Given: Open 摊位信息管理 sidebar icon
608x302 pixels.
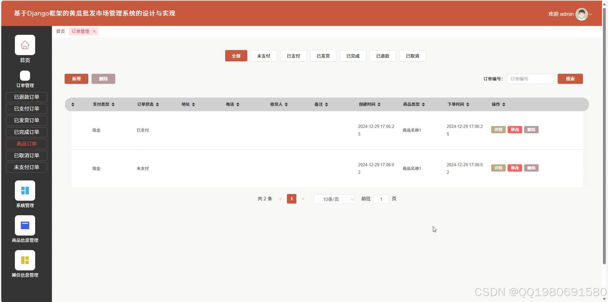Looking at the screenshot, I should [25, 260].
